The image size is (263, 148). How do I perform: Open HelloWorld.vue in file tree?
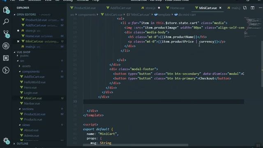35,82
